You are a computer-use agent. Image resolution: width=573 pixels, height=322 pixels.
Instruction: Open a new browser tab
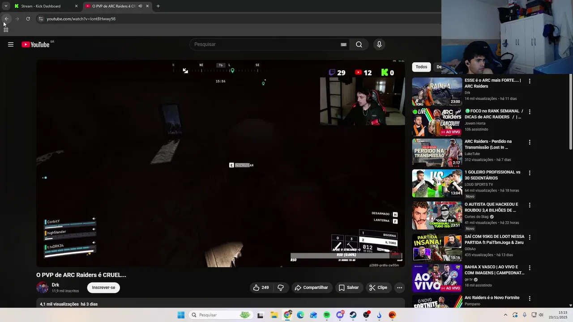point(158,6)
